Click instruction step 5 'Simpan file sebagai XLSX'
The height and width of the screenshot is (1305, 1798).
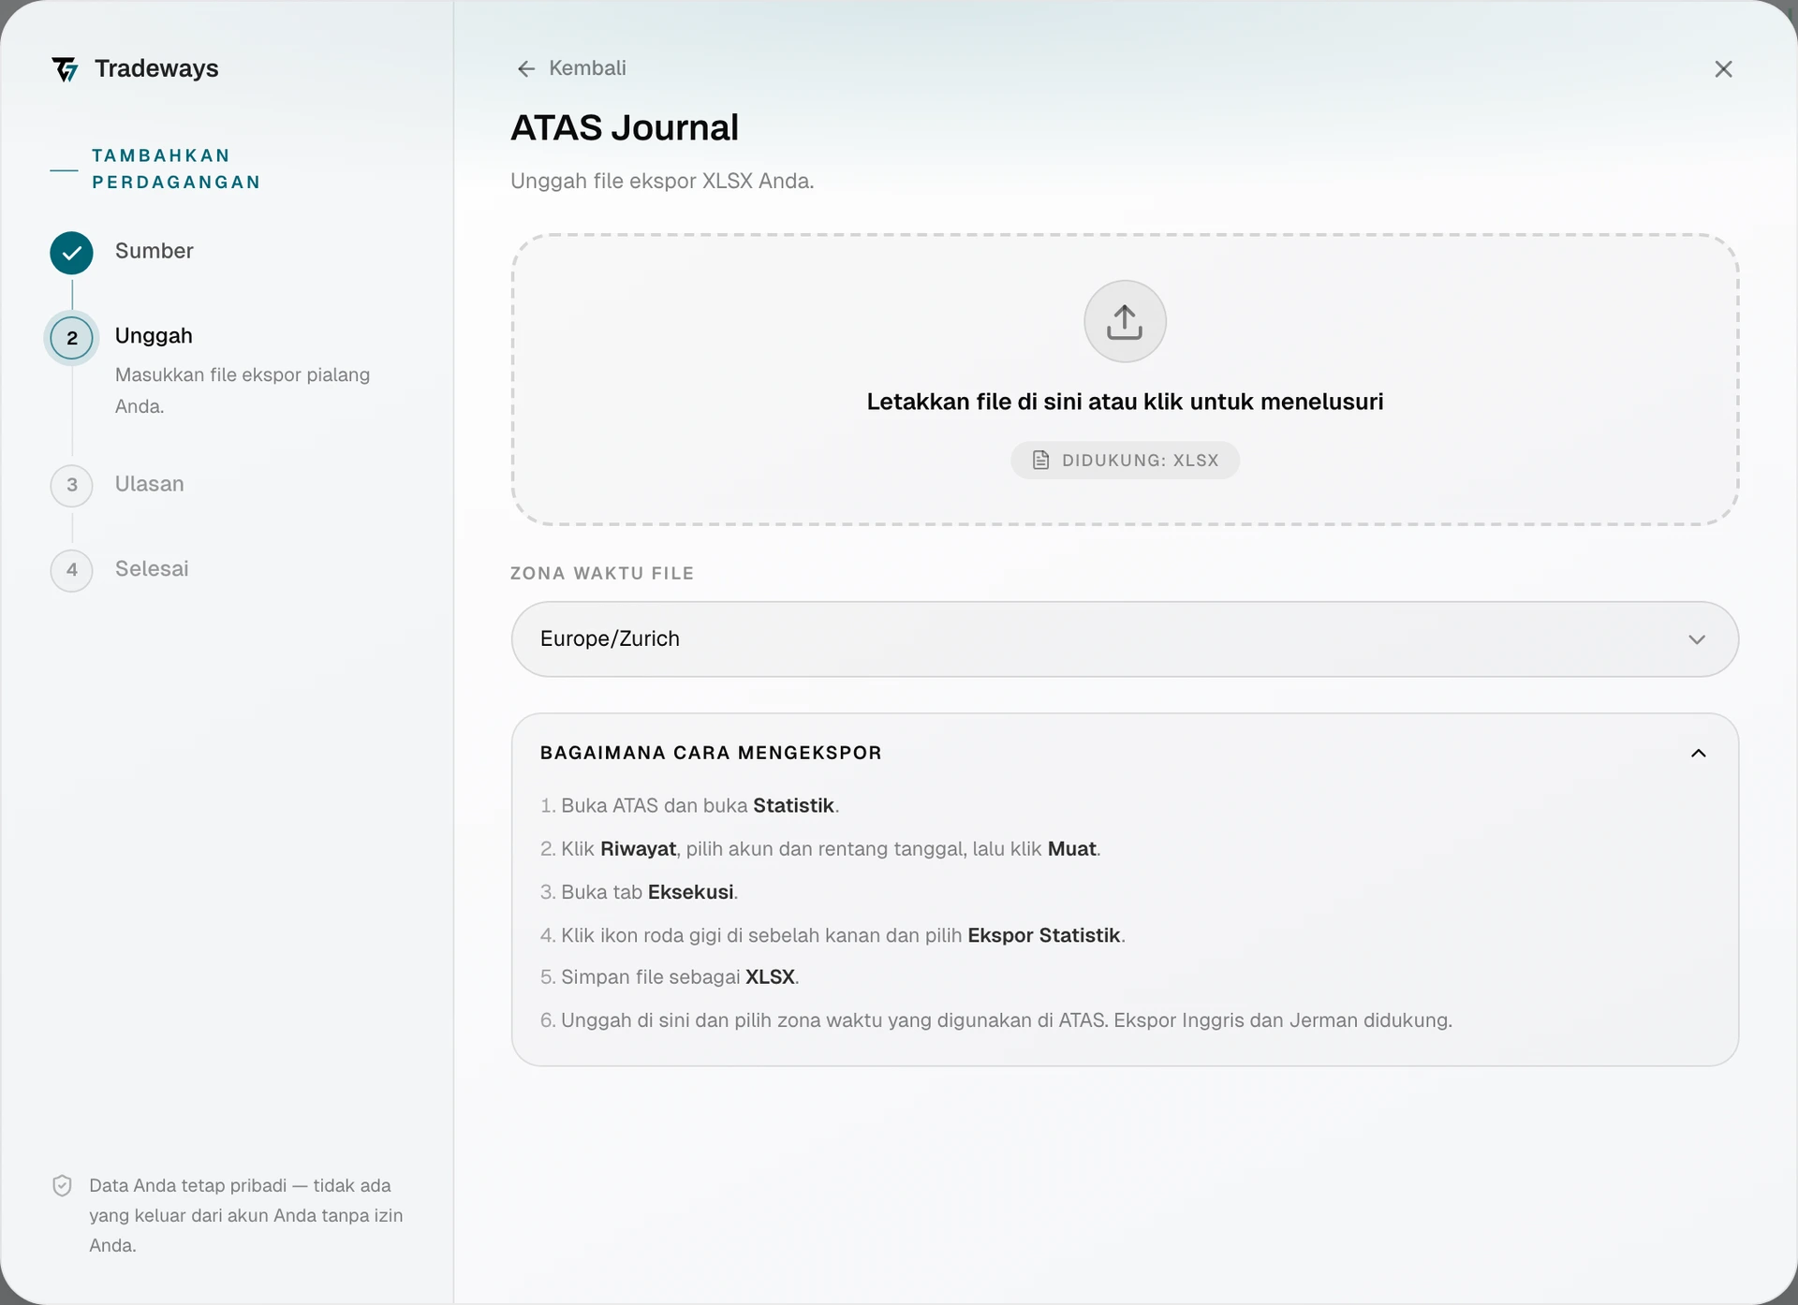coord(670,977)
